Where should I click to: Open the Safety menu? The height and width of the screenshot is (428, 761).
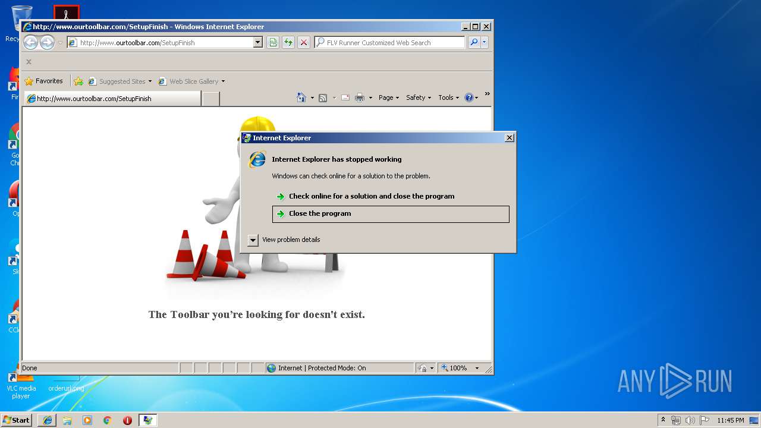click(x=419, y=97)
